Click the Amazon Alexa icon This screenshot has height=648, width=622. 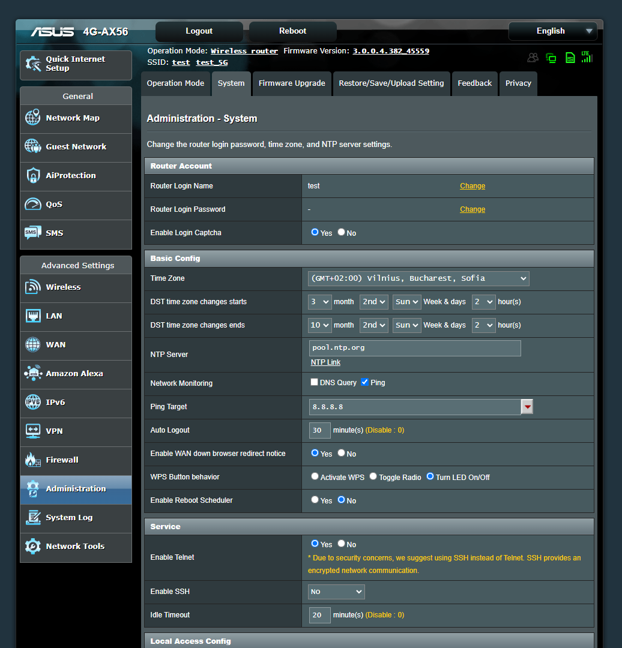(32, 373)
